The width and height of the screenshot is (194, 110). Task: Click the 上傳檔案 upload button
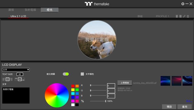pyautogui.click(x=125, y=83)
